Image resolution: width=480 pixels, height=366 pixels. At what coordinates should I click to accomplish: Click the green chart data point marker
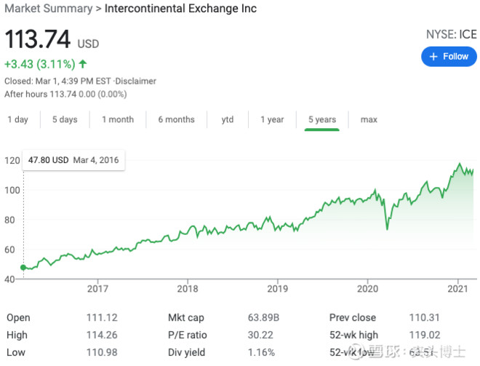point(23,267)
